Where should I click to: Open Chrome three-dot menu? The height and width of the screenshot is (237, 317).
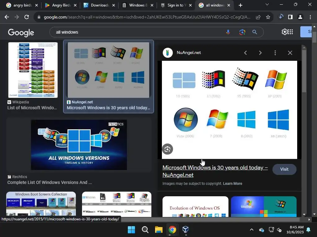[310, 17]
